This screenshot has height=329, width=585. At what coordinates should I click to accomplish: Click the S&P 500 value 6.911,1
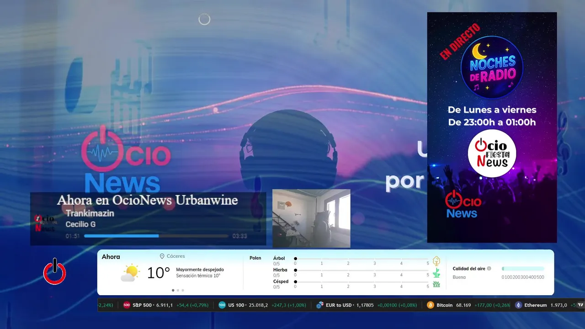(x=165, y=305)
